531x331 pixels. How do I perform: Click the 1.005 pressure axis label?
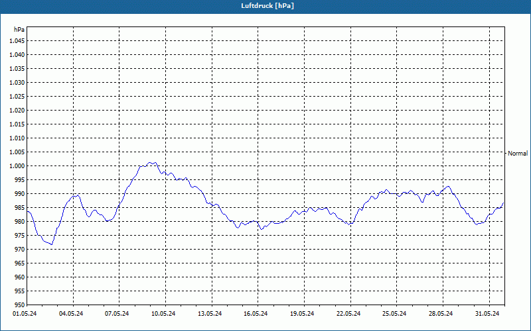[x=17, y=152]
